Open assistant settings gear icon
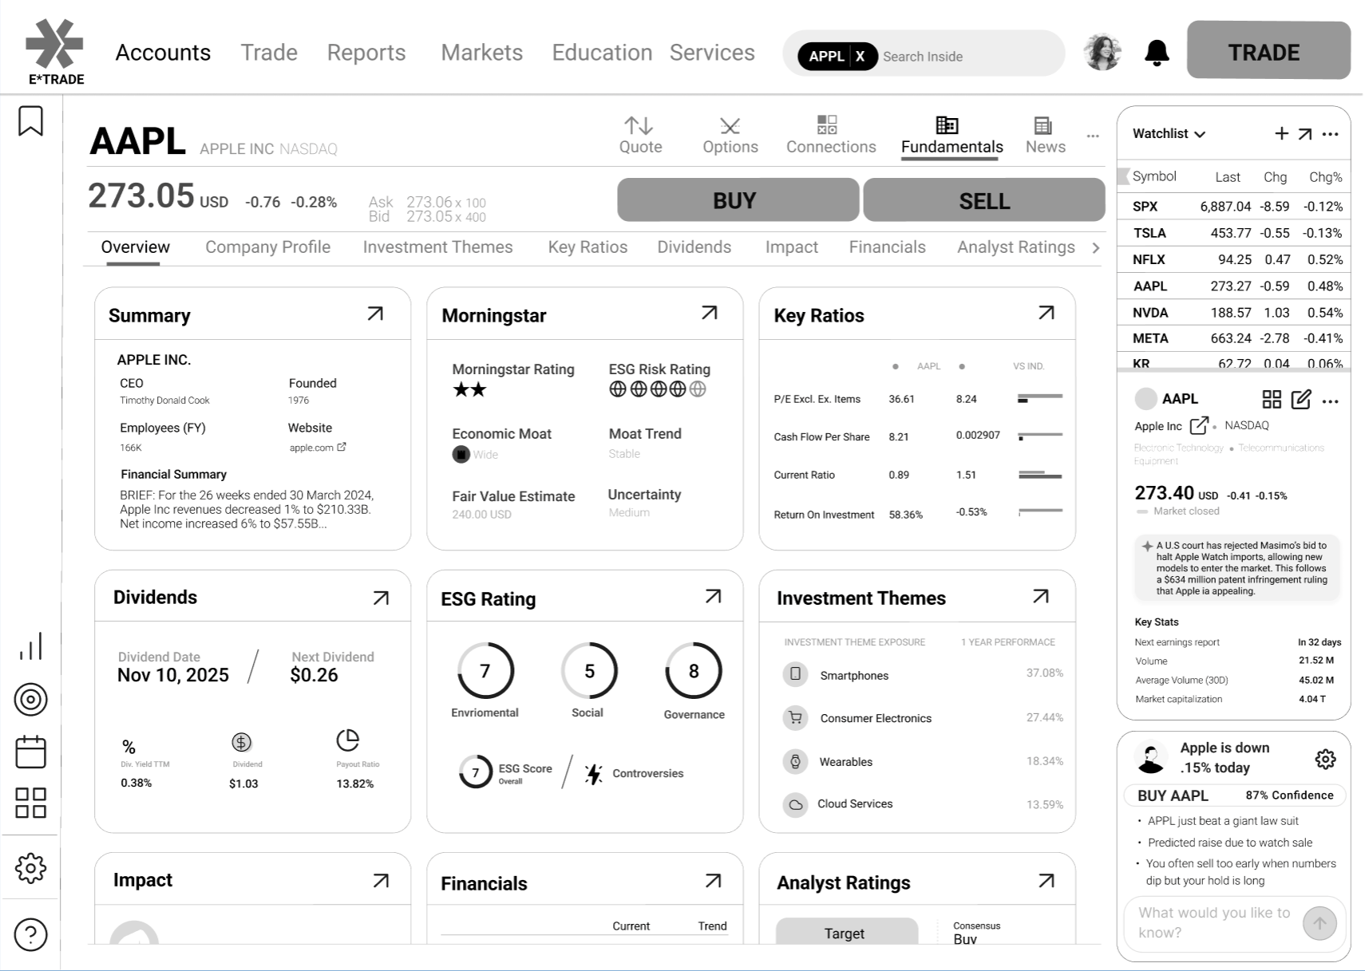Viewport: 1365px width, 971px height. pos(1325,759)
